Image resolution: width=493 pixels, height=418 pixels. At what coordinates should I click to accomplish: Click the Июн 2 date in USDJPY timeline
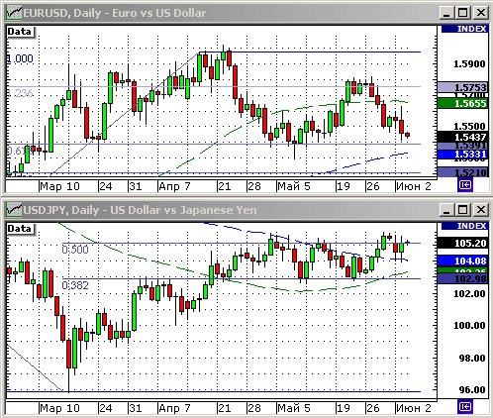(414, 408)
